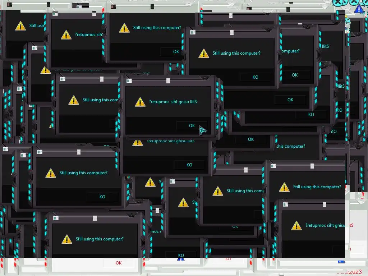Click the red '2023' date text

(x=355, y=272)
